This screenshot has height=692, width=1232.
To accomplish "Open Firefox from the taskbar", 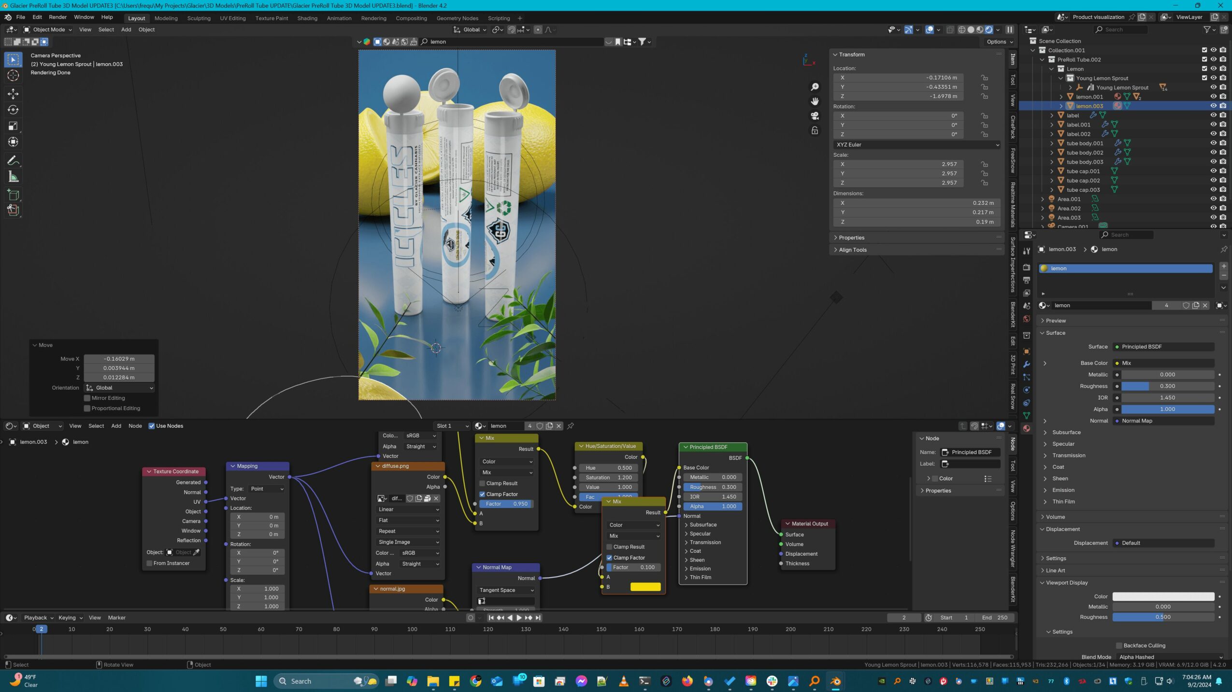I will pos(687,681).
